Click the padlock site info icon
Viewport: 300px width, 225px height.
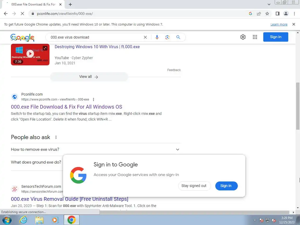(33, 14)
